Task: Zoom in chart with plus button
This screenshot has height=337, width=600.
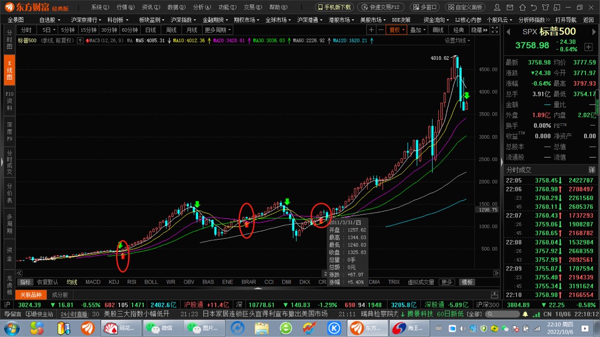Action: (371, 30)
